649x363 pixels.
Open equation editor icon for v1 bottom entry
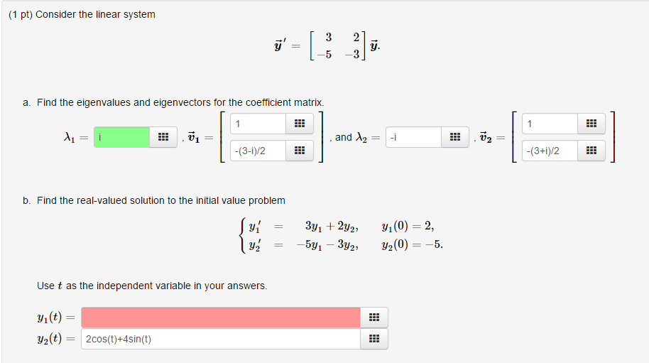tap(299, 151)
